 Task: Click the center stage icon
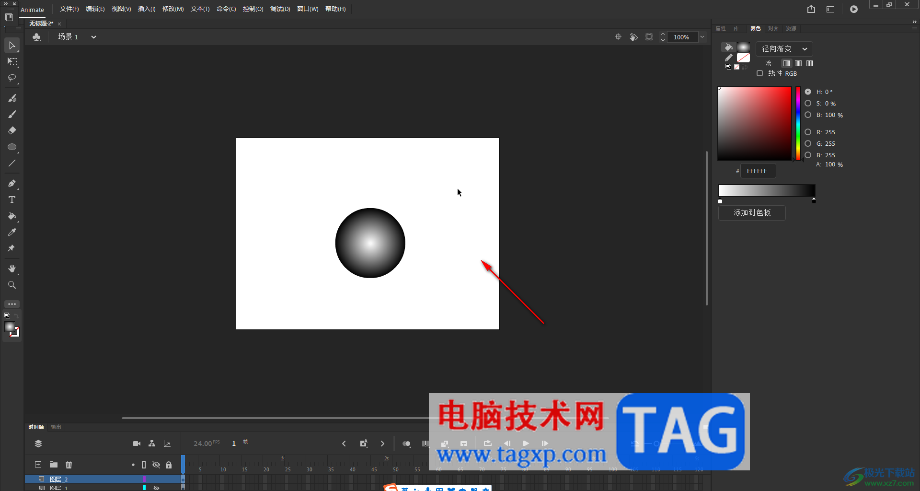618,37
